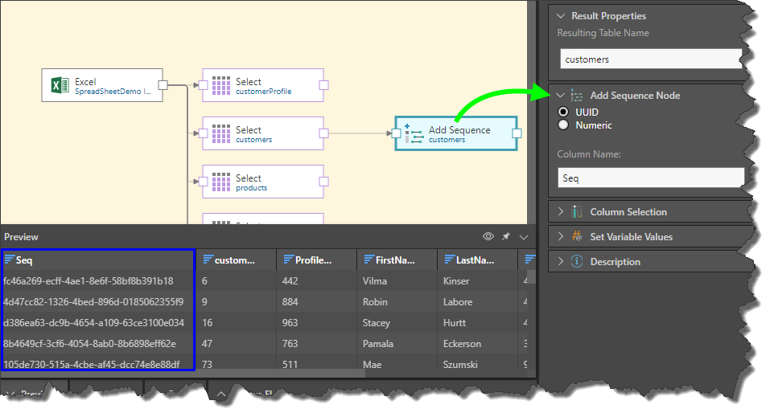This screenshot has height=417, width=774.
Task: Choose the Numeric sequence option
Action: click(563, 125)
